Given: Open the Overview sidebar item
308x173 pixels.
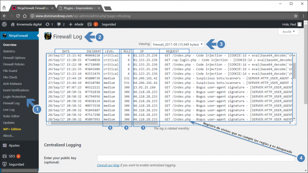Looking at the screenshot, I should coord(10,45).
